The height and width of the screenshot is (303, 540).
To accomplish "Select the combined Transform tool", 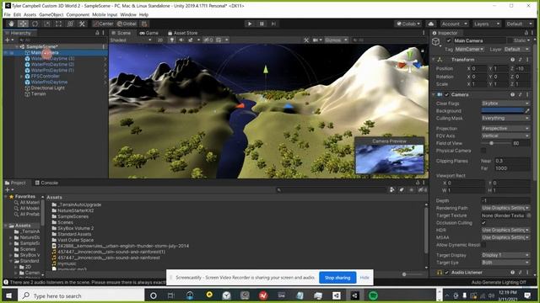I will (x=70, y=24).
